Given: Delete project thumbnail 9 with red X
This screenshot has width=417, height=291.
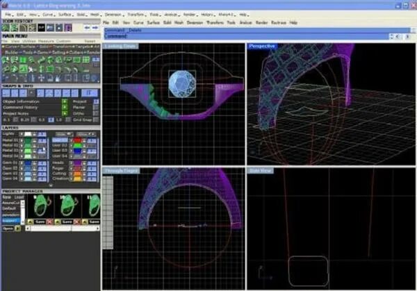Looking at the screenshot, I should tap(49, 222).
